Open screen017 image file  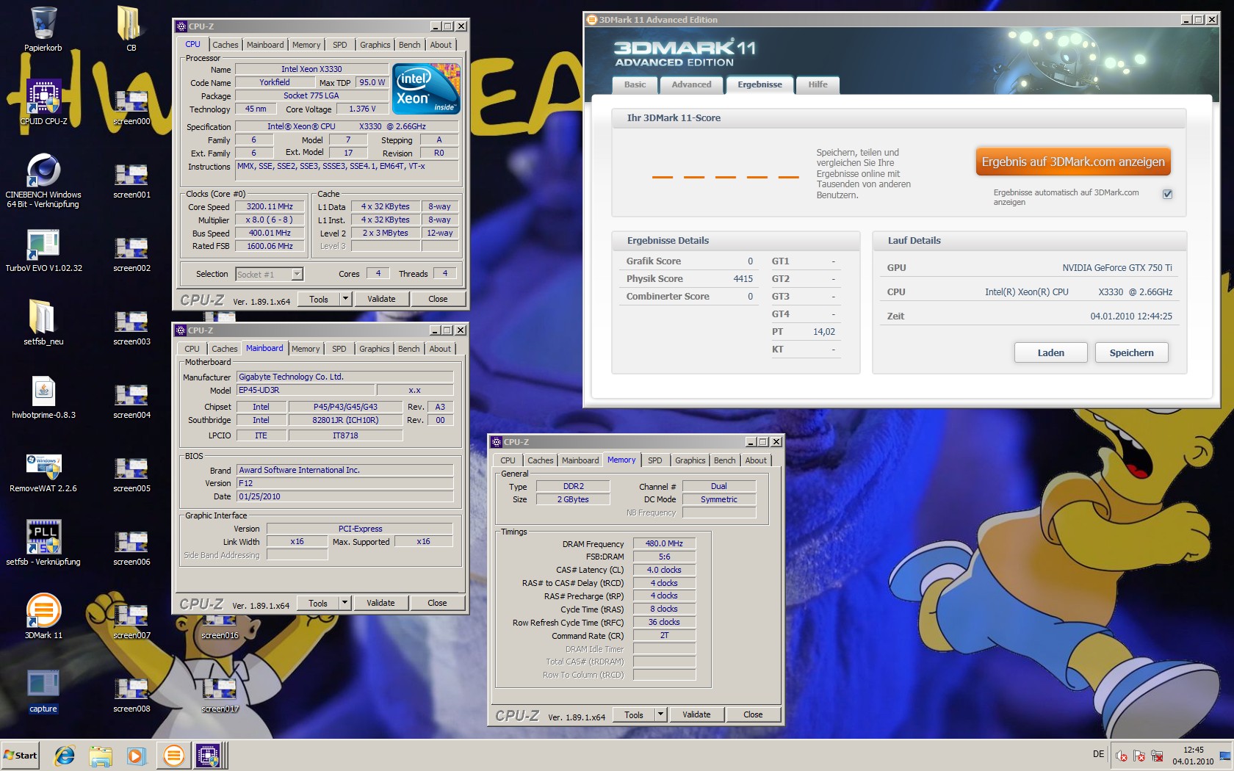220,695
